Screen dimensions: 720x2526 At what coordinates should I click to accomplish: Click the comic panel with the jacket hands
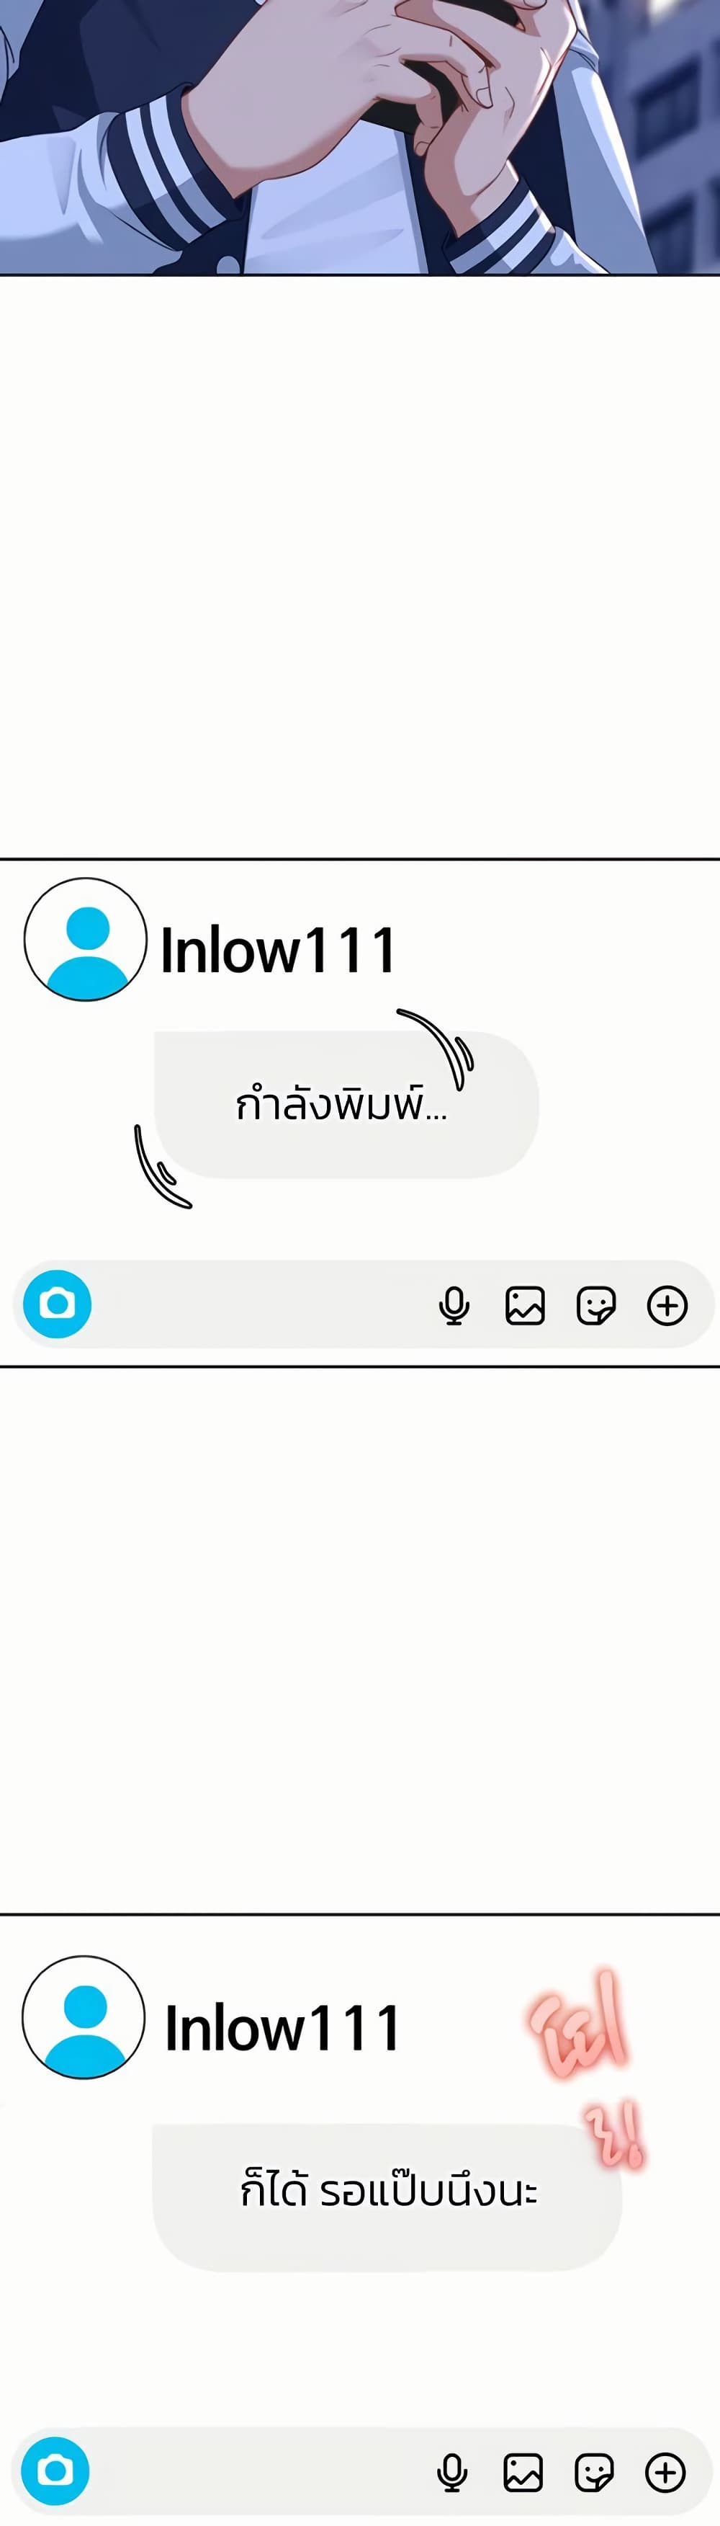pos(359,137)
